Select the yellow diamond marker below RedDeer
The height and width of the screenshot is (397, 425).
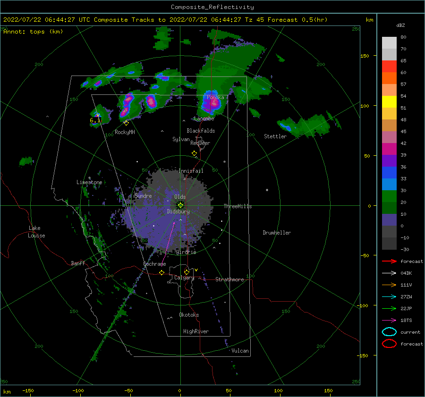[x=194, y=153]
